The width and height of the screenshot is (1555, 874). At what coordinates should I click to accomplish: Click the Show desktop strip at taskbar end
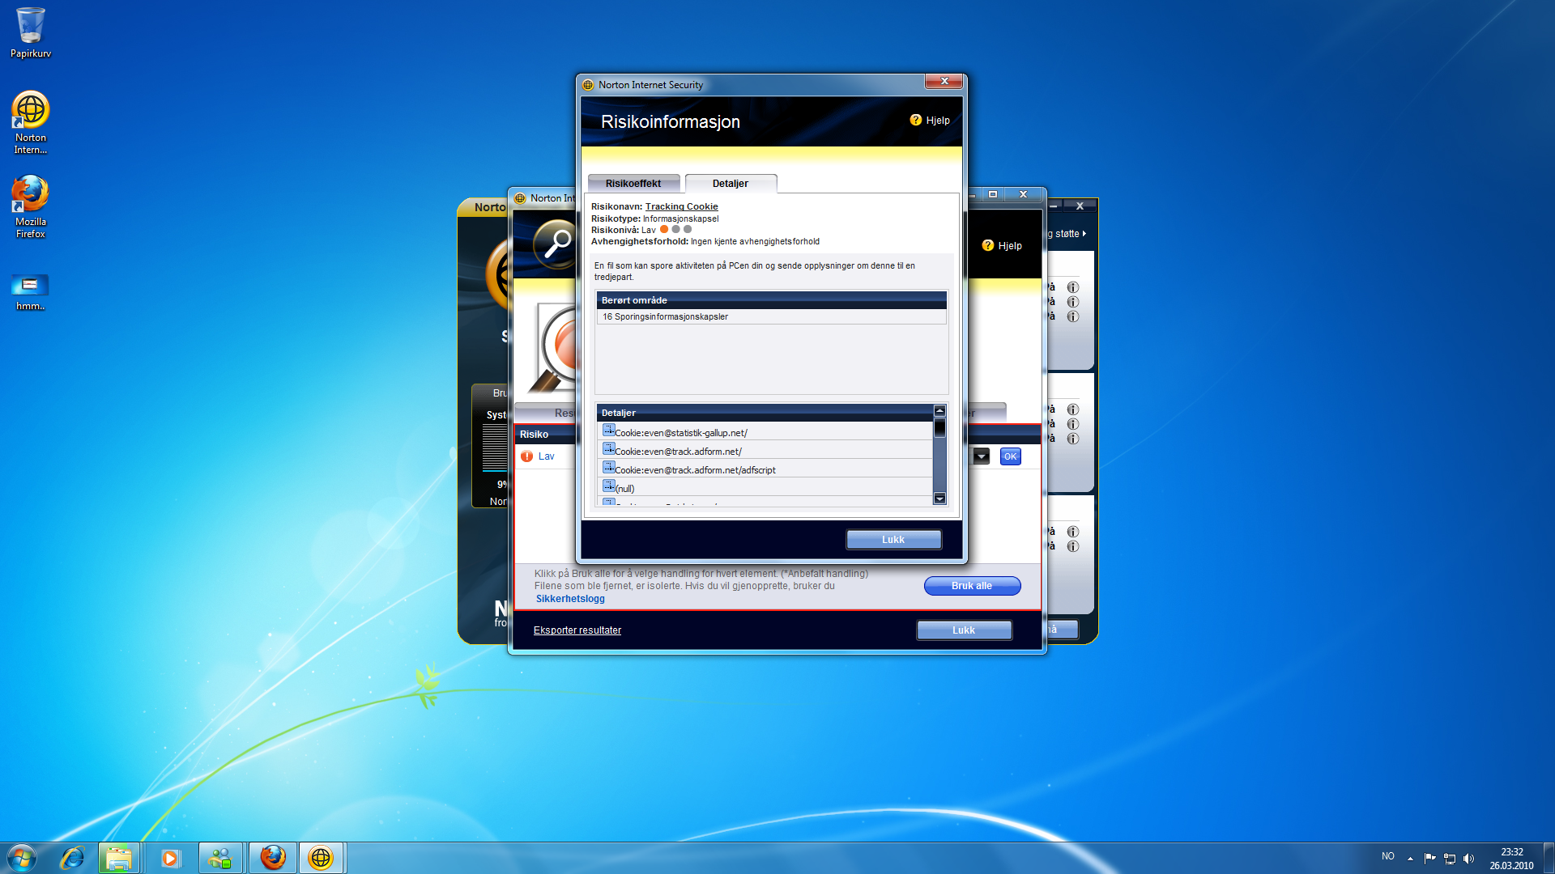[x=1549, y=858]
